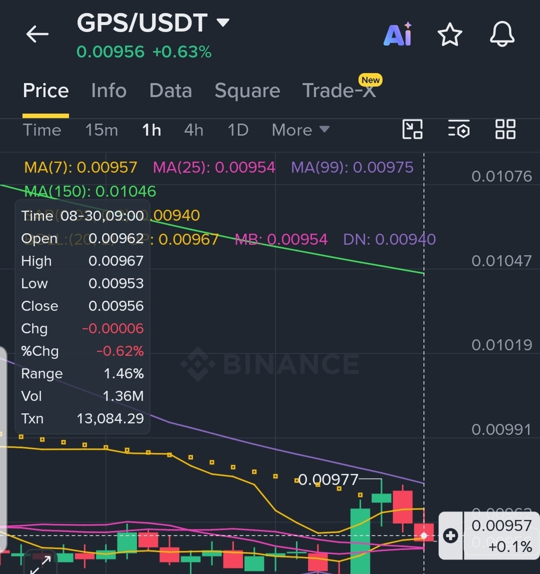
Task: Tap the 0.00977 high price marker
Action: tap(328, 479)
